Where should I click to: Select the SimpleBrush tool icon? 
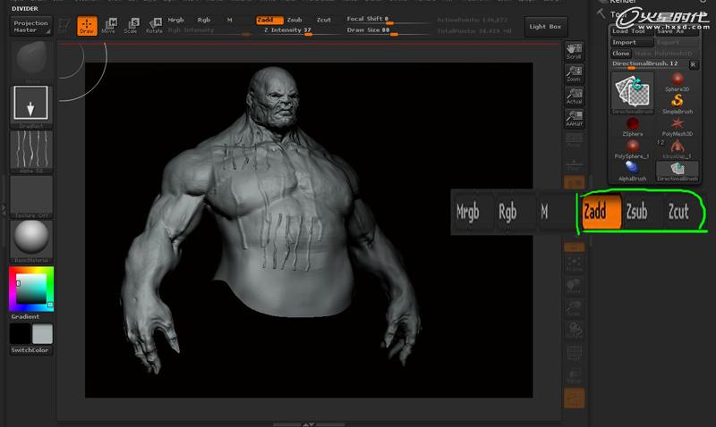point(678,102)
